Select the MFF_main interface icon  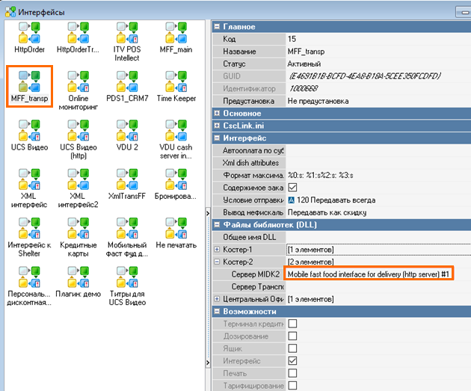coord(176,36)
